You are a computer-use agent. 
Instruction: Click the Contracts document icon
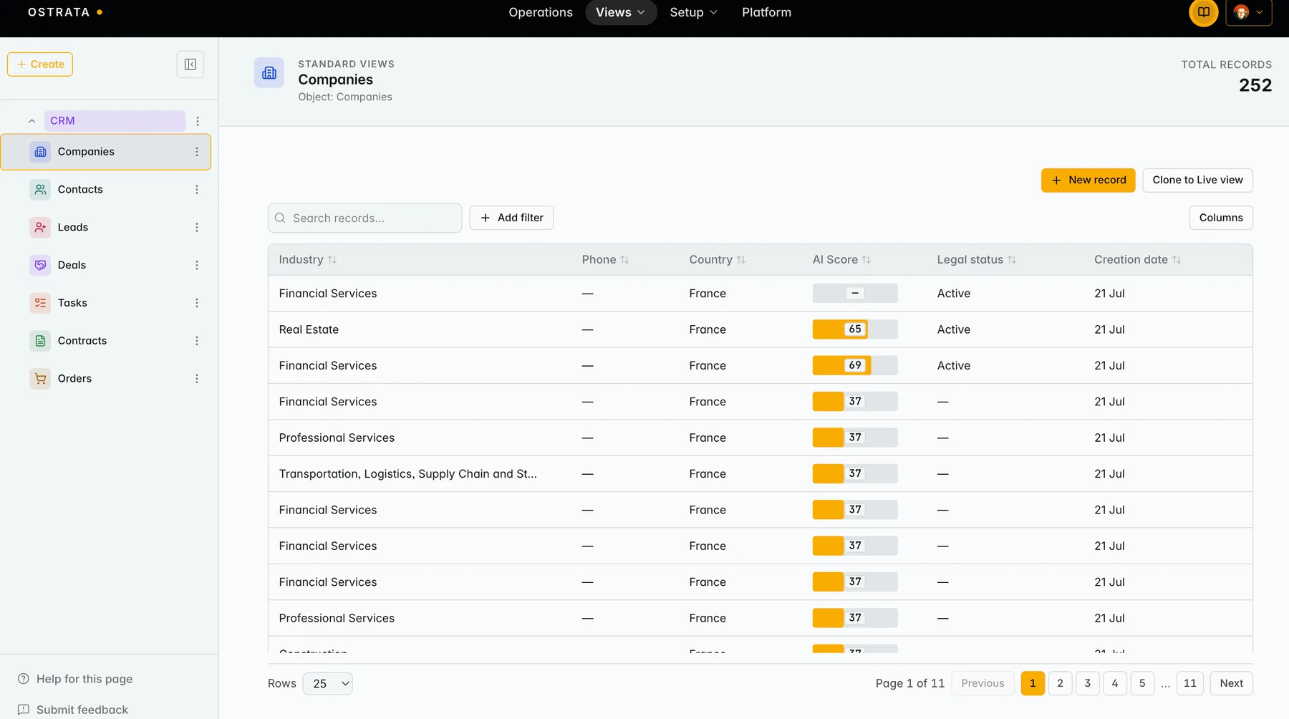click(x=40, y=341)
